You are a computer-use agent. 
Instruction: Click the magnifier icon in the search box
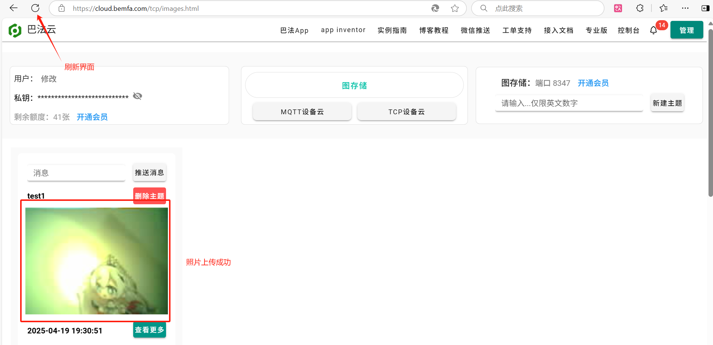(484, 8)
